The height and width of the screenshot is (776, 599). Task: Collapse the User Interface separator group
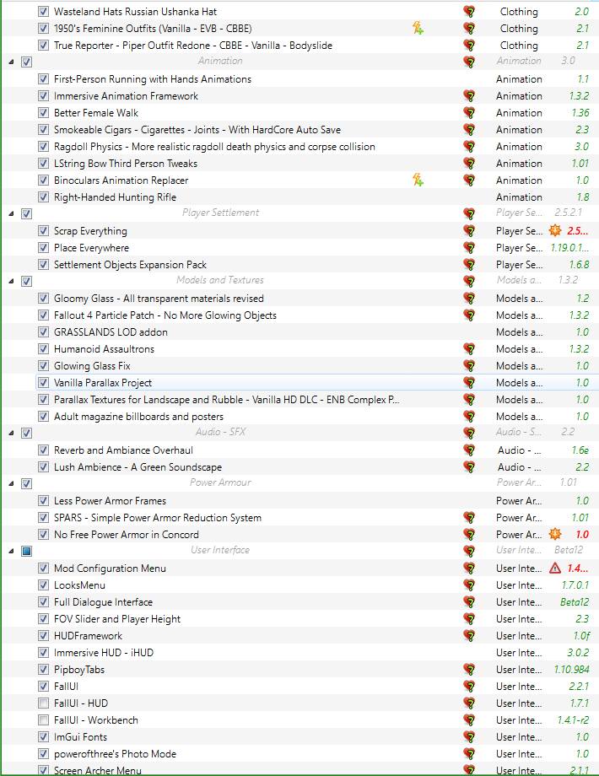point(11,552)
